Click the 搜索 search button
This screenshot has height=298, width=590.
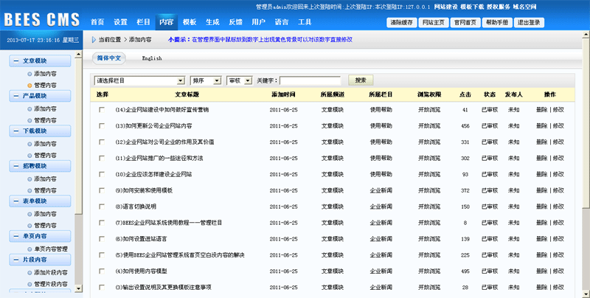[x=361, y=80]
